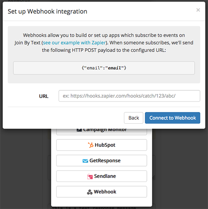208x209 pixels.
Task: Go back with the Back button
Action: [134, 118]
